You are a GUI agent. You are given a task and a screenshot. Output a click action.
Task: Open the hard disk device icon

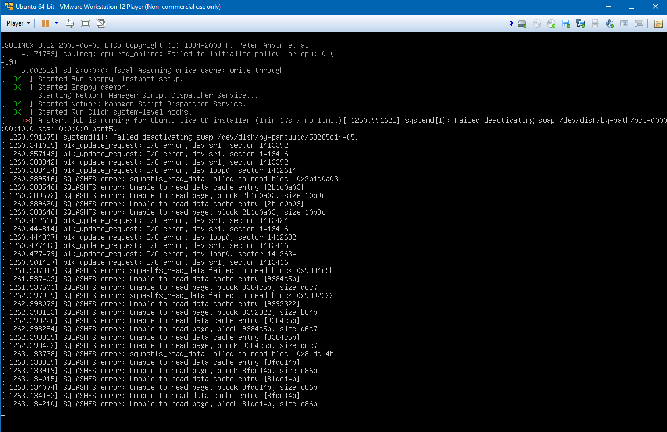coord(522,23)
